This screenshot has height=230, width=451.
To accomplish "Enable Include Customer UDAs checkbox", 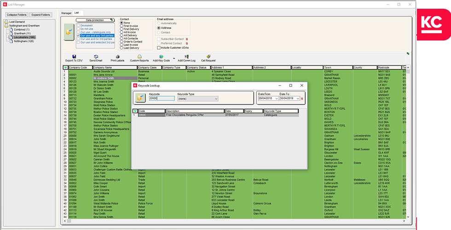I will 159,48.
